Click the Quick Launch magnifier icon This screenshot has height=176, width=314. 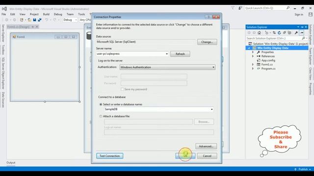[288, 8]
